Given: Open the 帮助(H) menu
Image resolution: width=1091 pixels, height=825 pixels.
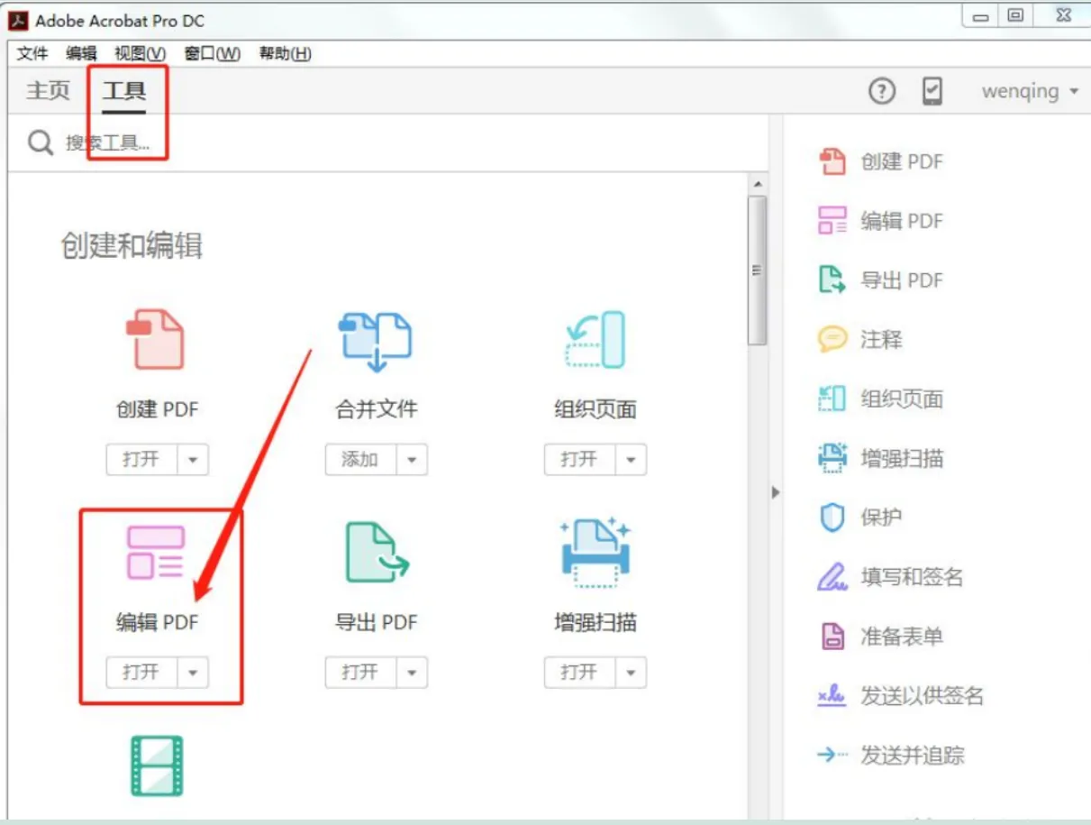Looking at the screenshot, I should click(x=286, y=54).
